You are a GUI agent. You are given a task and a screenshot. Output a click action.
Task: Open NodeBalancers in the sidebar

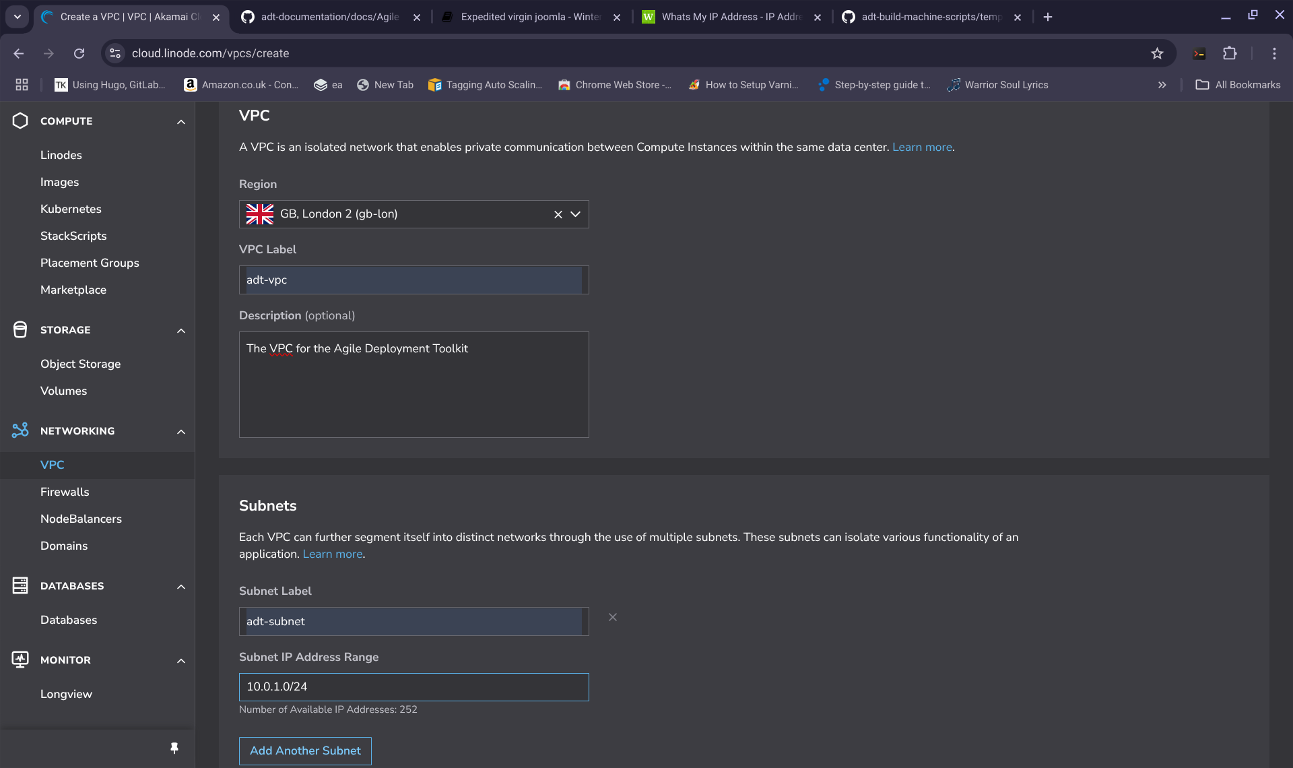point(81,519)
